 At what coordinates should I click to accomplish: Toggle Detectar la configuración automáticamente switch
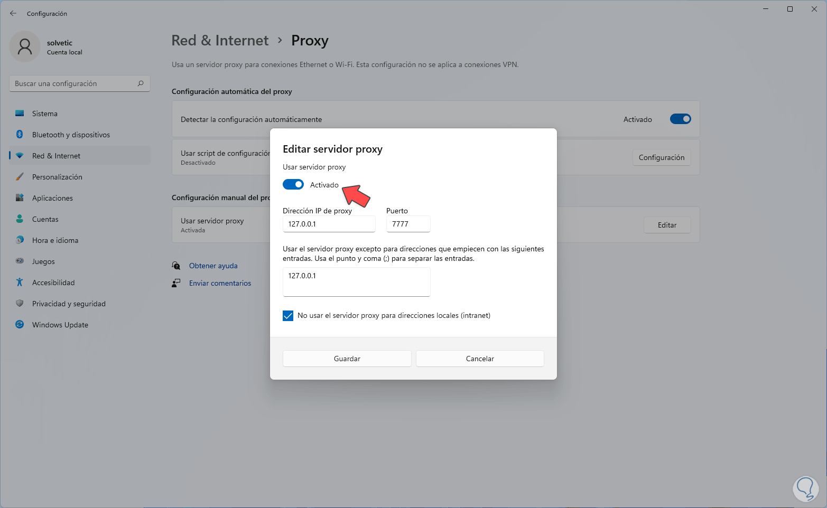pos(680,119)
